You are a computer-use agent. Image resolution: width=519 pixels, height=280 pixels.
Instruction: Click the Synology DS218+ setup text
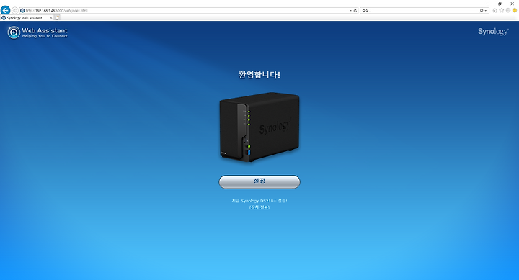pyautogui.click(x=259, y=201)
